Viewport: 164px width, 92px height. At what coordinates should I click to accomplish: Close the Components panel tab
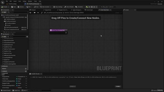[13, 10]
